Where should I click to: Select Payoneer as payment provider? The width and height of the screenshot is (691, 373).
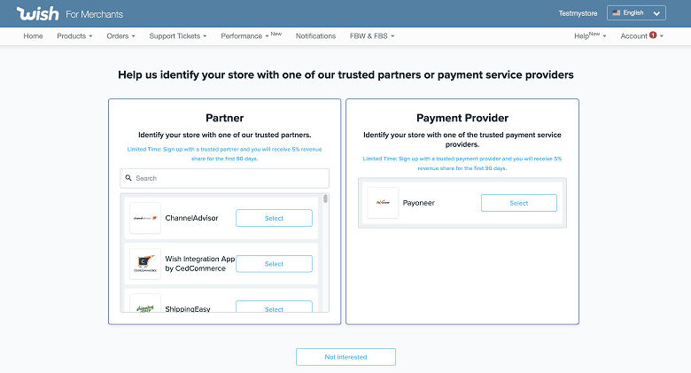pos(518,203)
